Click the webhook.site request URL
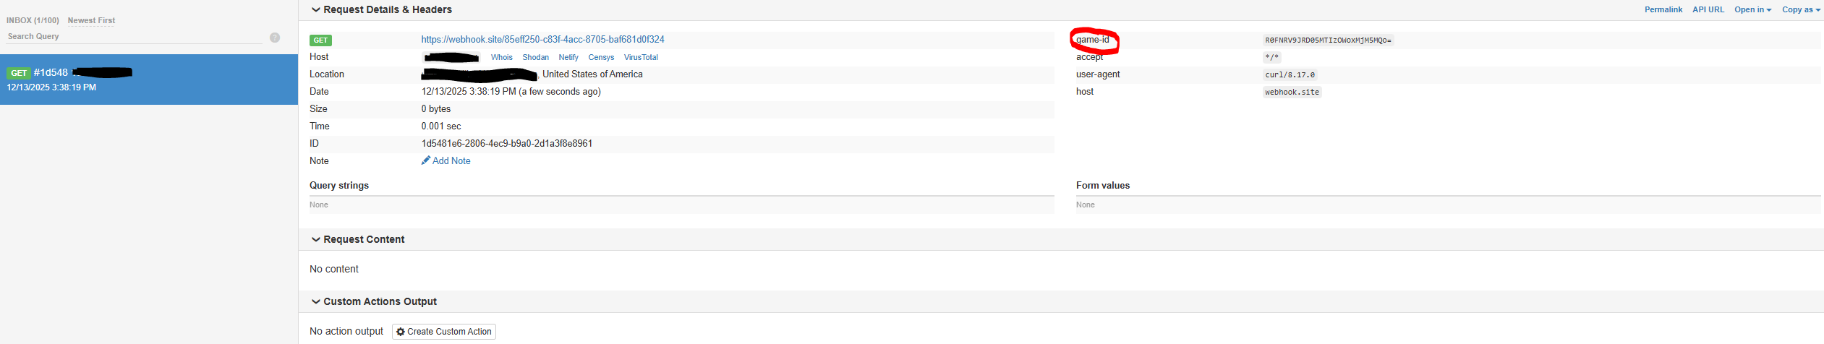This screenshot has height=344, width=1824. [542, 39]
